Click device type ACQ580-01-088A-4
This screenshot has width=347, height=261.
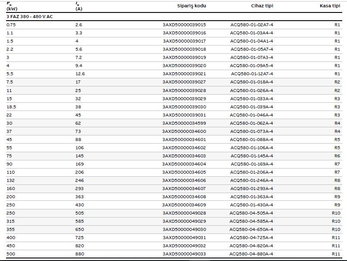[x=251, y=140]
